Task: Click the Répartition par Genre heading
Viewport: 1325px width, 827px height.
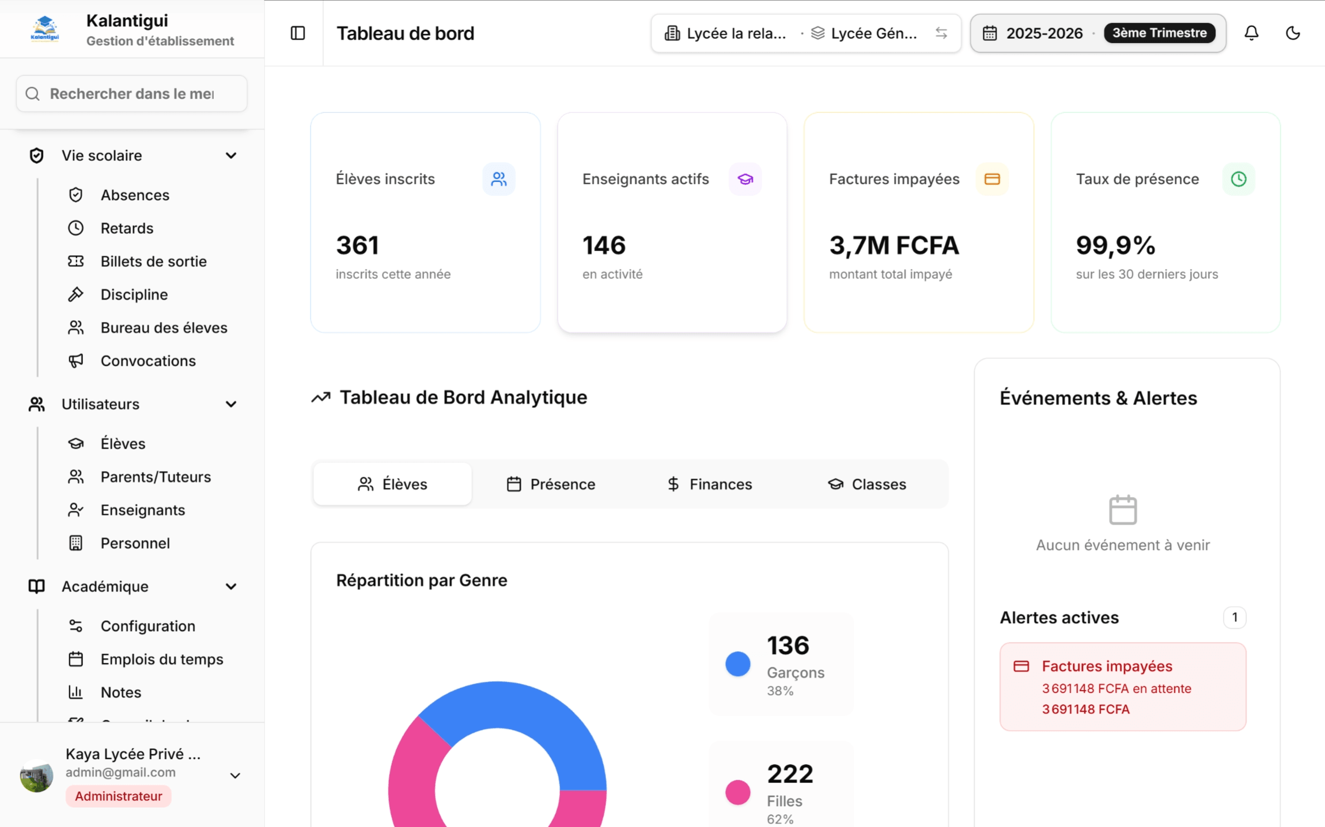Action: [422, 580]
